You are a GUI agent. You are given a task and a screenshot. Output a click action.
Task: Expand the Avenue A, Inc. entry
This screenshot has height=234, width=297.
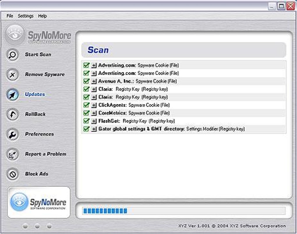(94, 81)
